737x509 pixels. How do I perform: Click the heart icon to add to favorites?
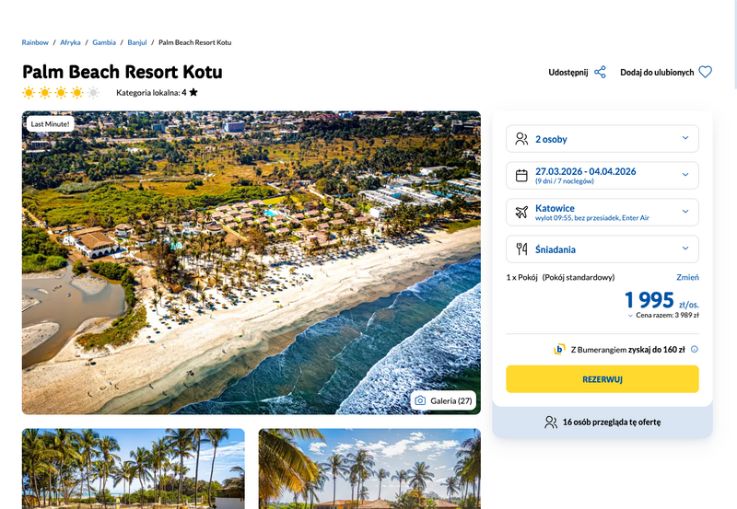[x=705, y=73]
